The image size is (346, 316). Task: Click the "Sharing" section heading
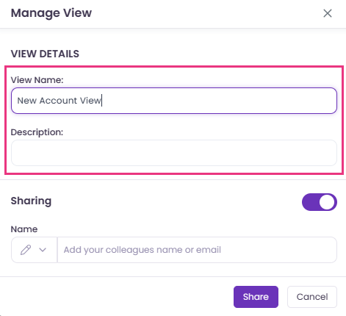point(31,201)
